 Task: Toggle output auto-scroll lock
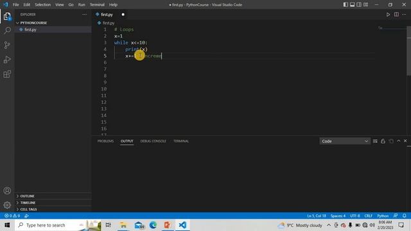coord(383,141)
